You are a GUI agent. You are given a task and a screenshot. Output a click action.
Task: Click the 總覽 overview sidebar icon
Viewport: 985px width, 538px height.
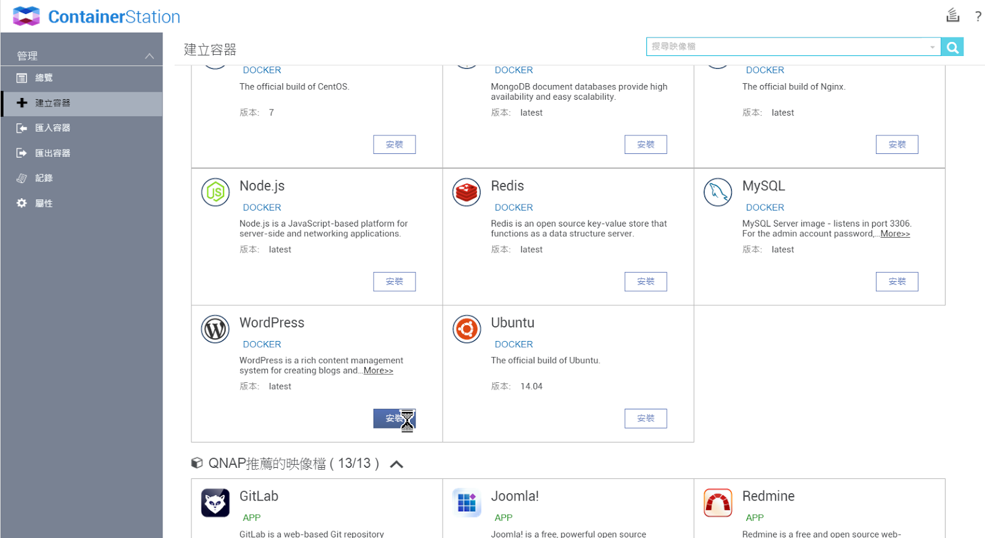pyautogui.click(x=22, y=78)
